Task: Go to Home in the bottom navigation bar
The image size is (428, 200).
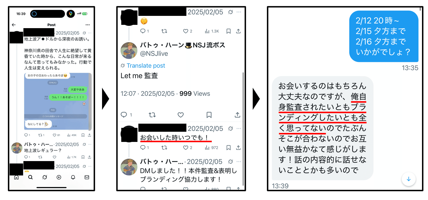Action: click(x=17, y=177)
